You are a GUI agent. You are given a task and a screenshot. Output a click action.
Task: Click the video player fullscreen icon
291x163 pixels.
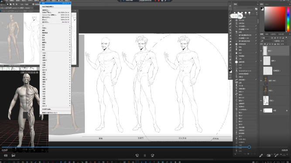point(276,156)
